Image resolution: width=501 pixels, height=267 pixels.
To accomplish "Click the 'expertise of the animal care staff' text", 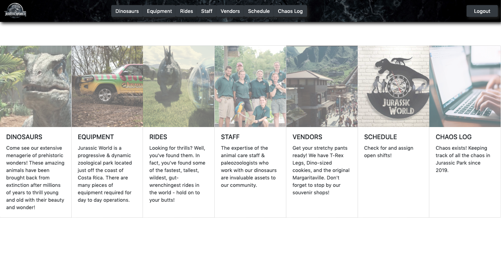I will click(249, 167).
